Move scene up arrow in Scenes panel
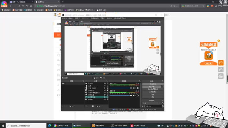Viewport: 228px width, 128px height. (70, 106)
